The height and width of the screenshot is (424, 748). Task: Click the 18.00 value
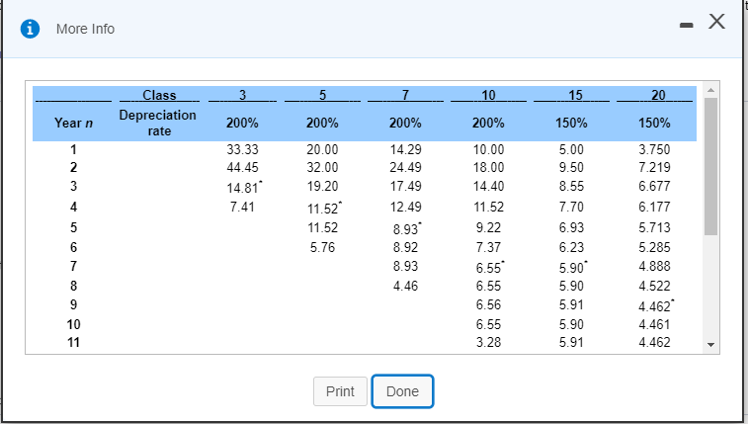point(488,167)
